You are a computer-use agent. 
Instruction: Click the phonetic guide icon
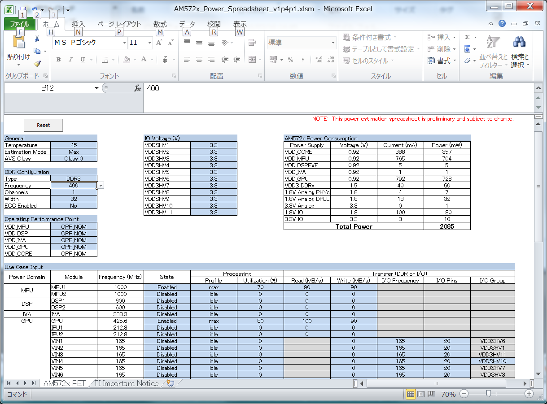click(166, 60)
